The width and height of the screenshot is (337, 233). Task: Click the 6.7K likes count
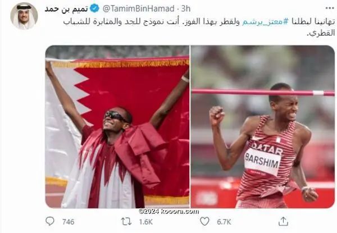tap(224, 222)
